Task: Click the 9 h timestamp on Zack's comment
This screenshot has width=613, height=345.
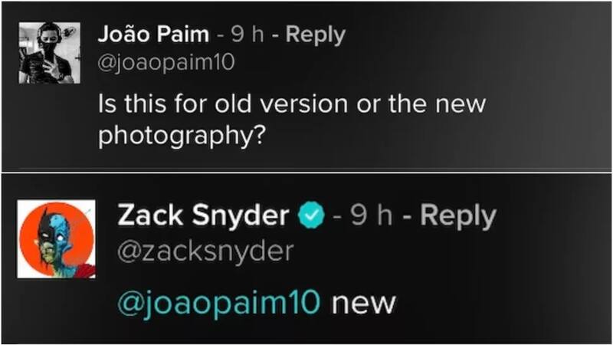Action: pos(373,217)
